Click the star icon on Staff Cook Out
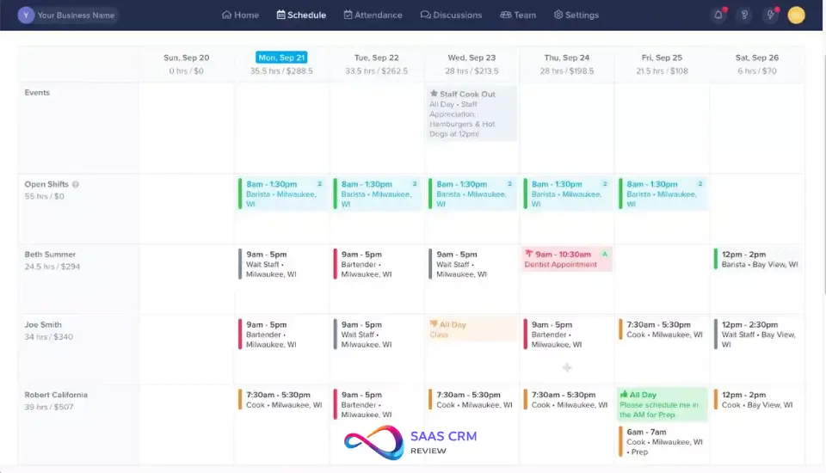The image size is (826, 473). pos(434,95)
